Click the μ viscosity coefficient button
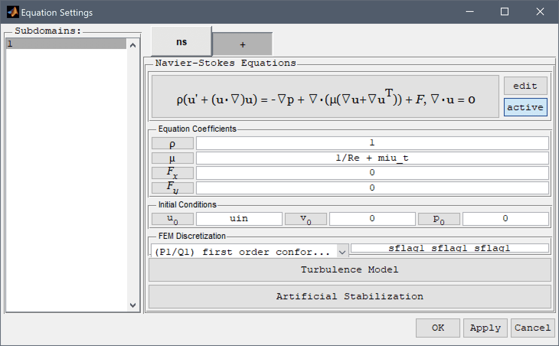Screen dimensions: 559x346 pos(173,158)
